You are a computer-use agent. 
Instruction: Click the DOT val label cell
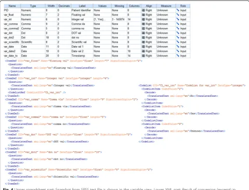[82, 33]
